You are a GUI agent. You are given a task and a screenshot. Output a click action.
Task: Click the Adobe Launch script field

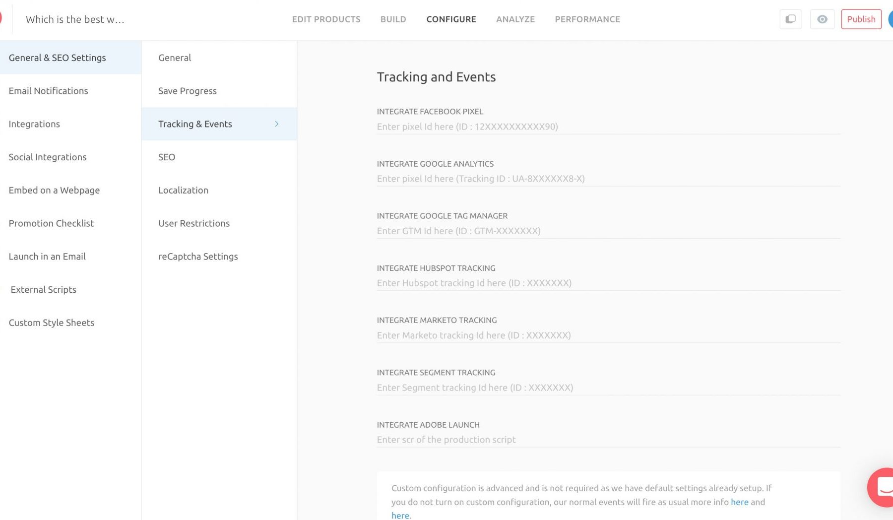point(608,440)
